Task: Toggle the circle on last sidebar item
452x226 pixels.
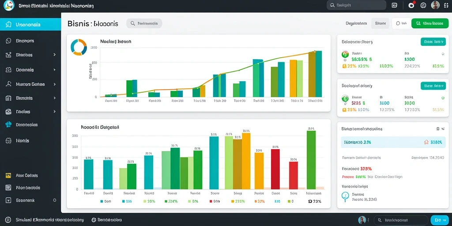Action: [x=54, y=200]
